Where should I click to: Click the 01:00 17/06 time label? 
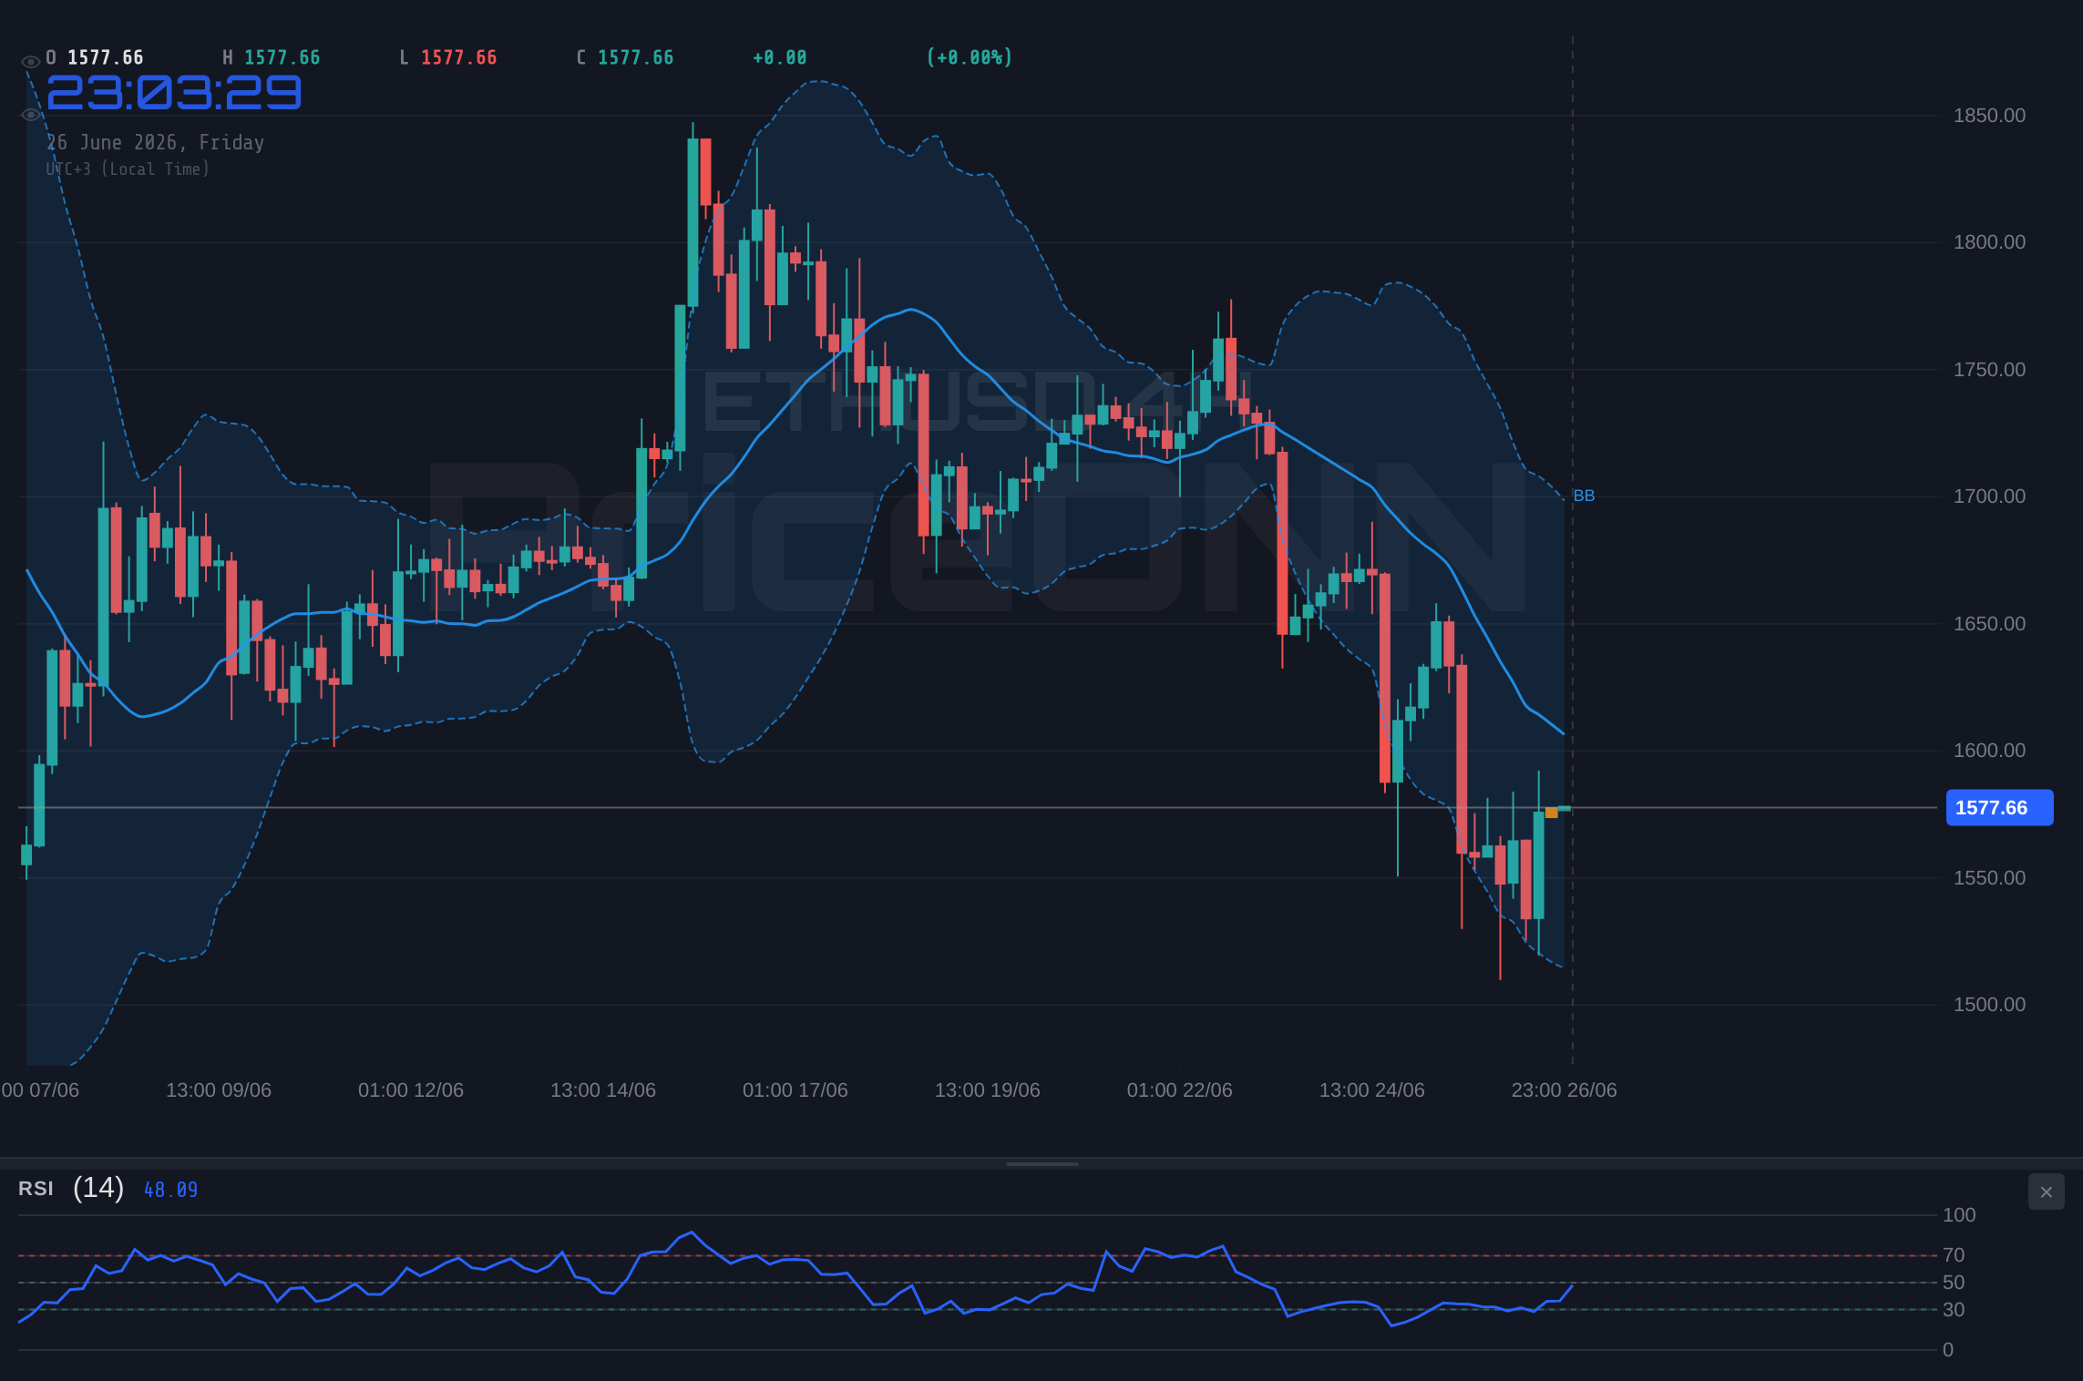click(795, 1090)
